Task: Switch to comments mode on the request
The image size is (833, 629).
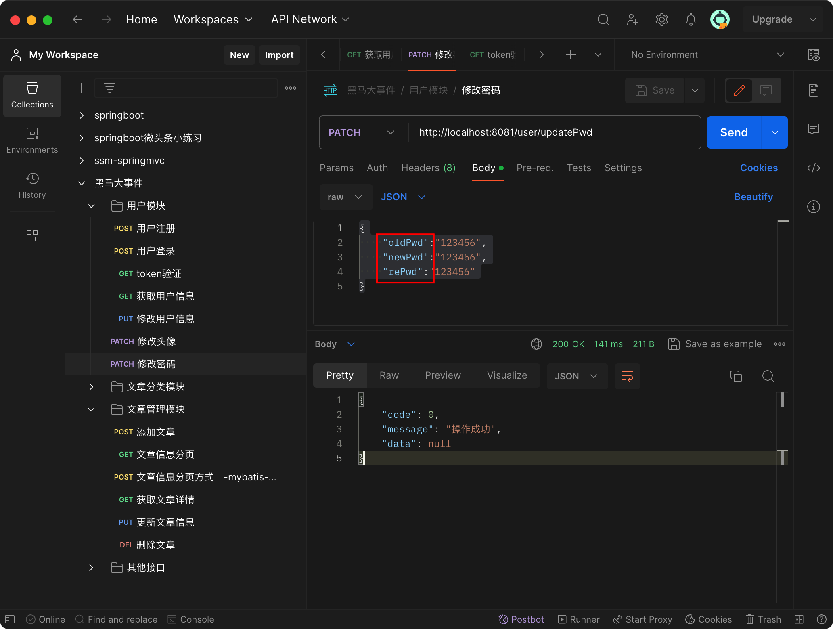Action: [766, 90]
